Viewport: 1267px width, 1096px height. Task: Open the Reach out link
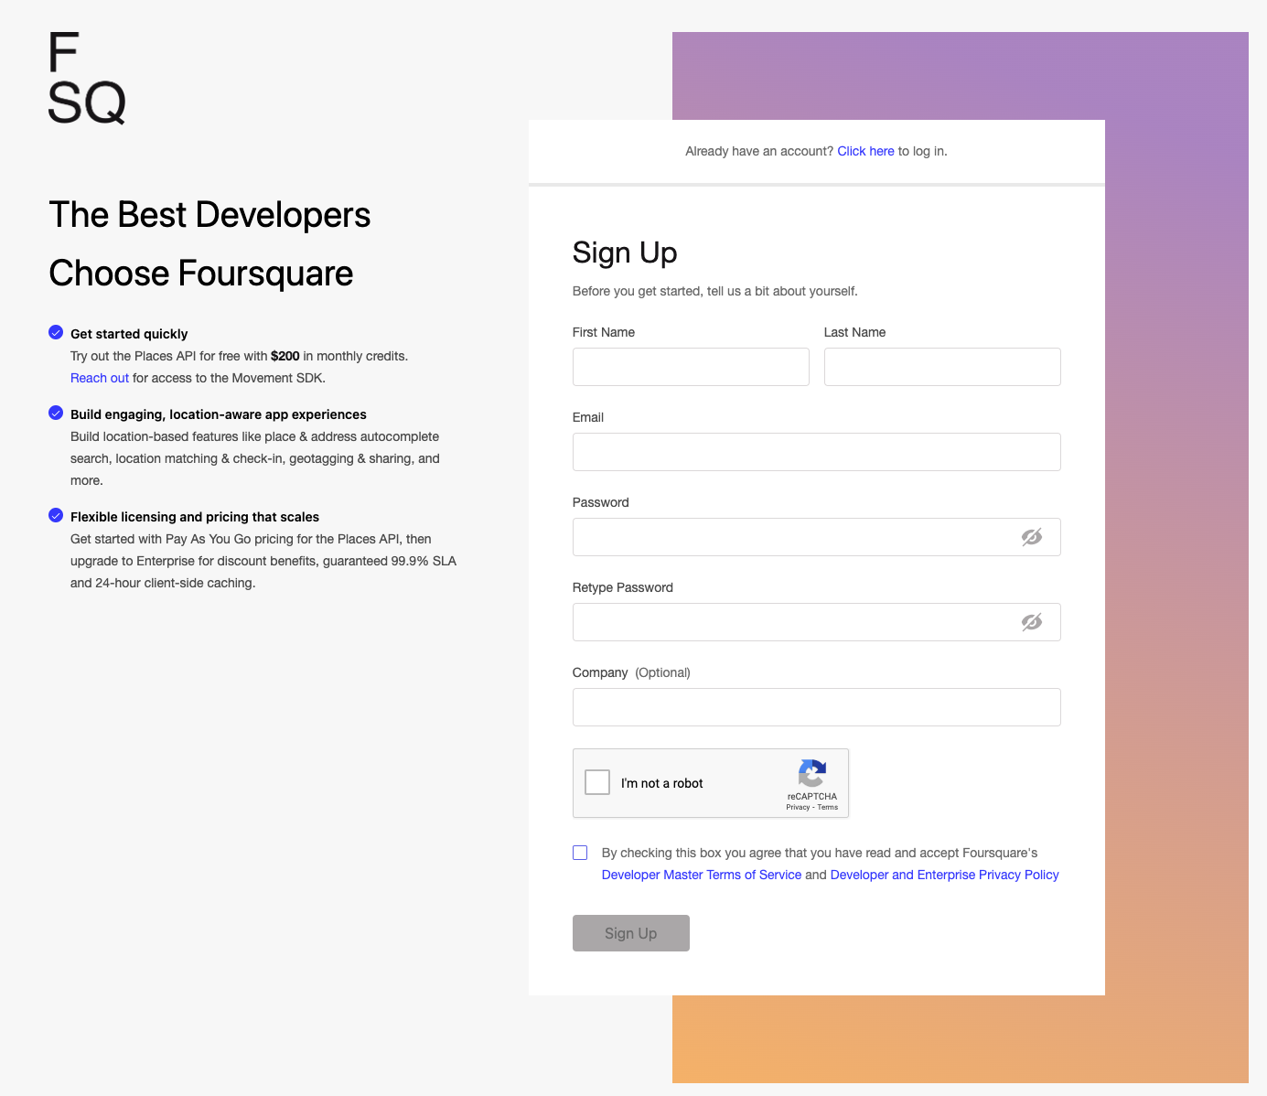tap(100, 378)
